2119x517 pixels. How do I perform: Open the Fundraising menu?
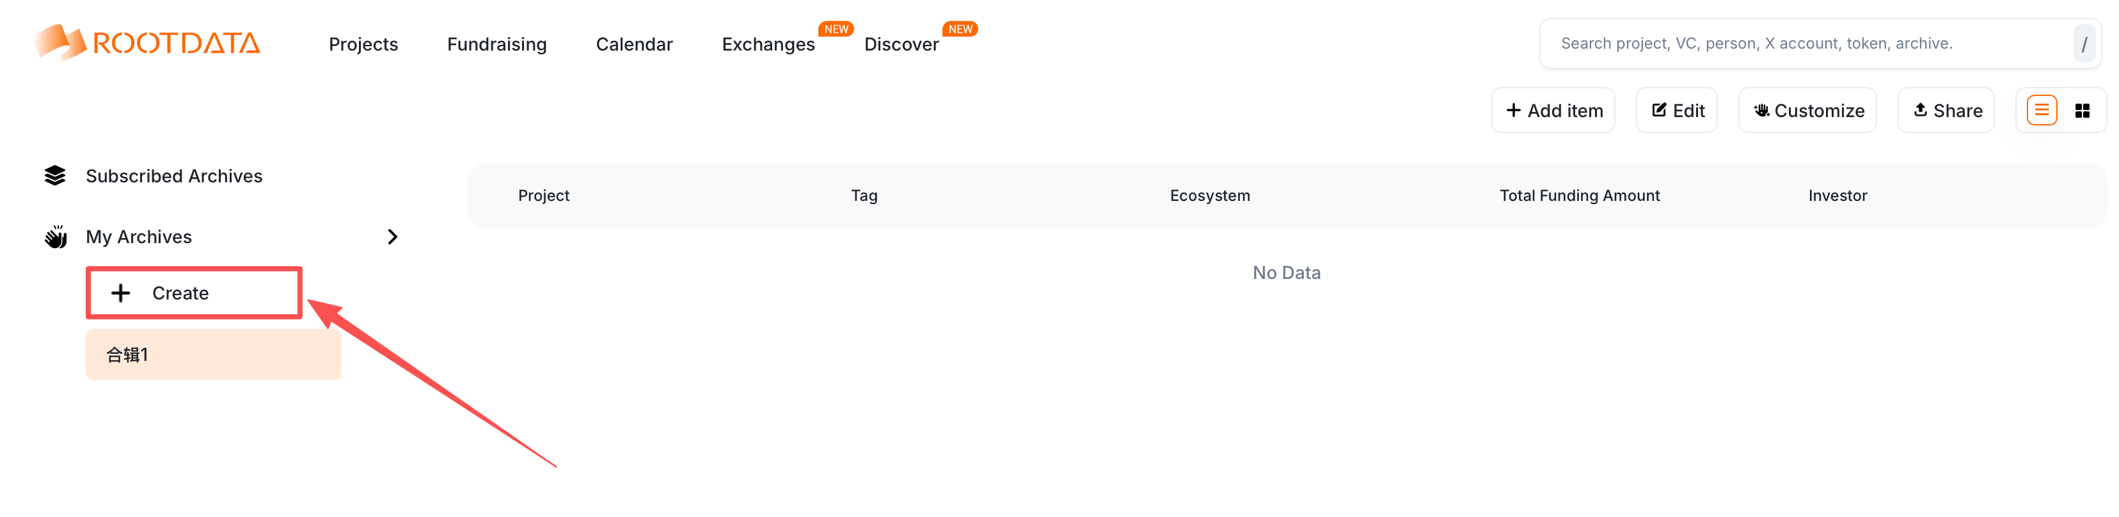[x=496, y=44]
